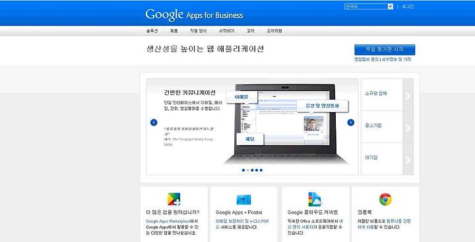This screenshot has width=475, height=242.
Task: Click the Google Apps for Business logo
Action: point(194,15)
